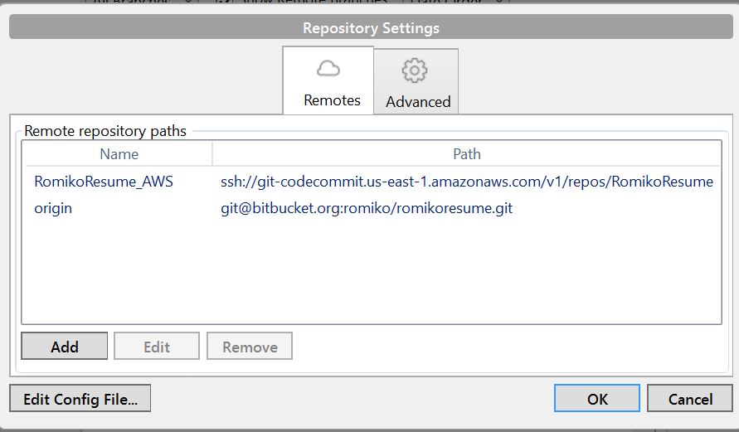The height and width of the screenshot is (432, 739).
Task: Select the origin remote entry
Action: pyautogui.click(x=53, y=208)
